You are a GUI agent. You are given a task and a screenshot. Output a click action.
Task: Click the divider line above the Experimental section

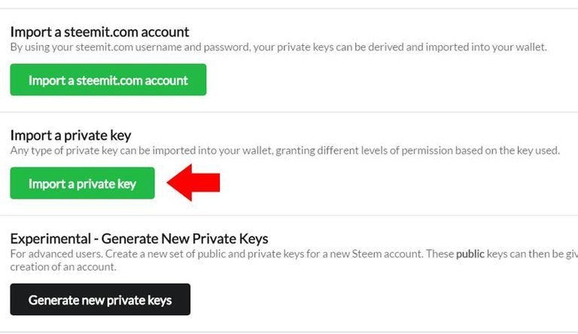[x=289, y=216]
